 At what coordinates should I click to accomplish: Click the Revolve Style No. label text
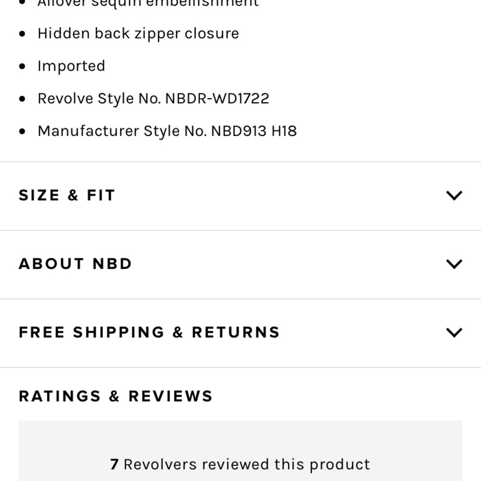(x=100, y=99)
